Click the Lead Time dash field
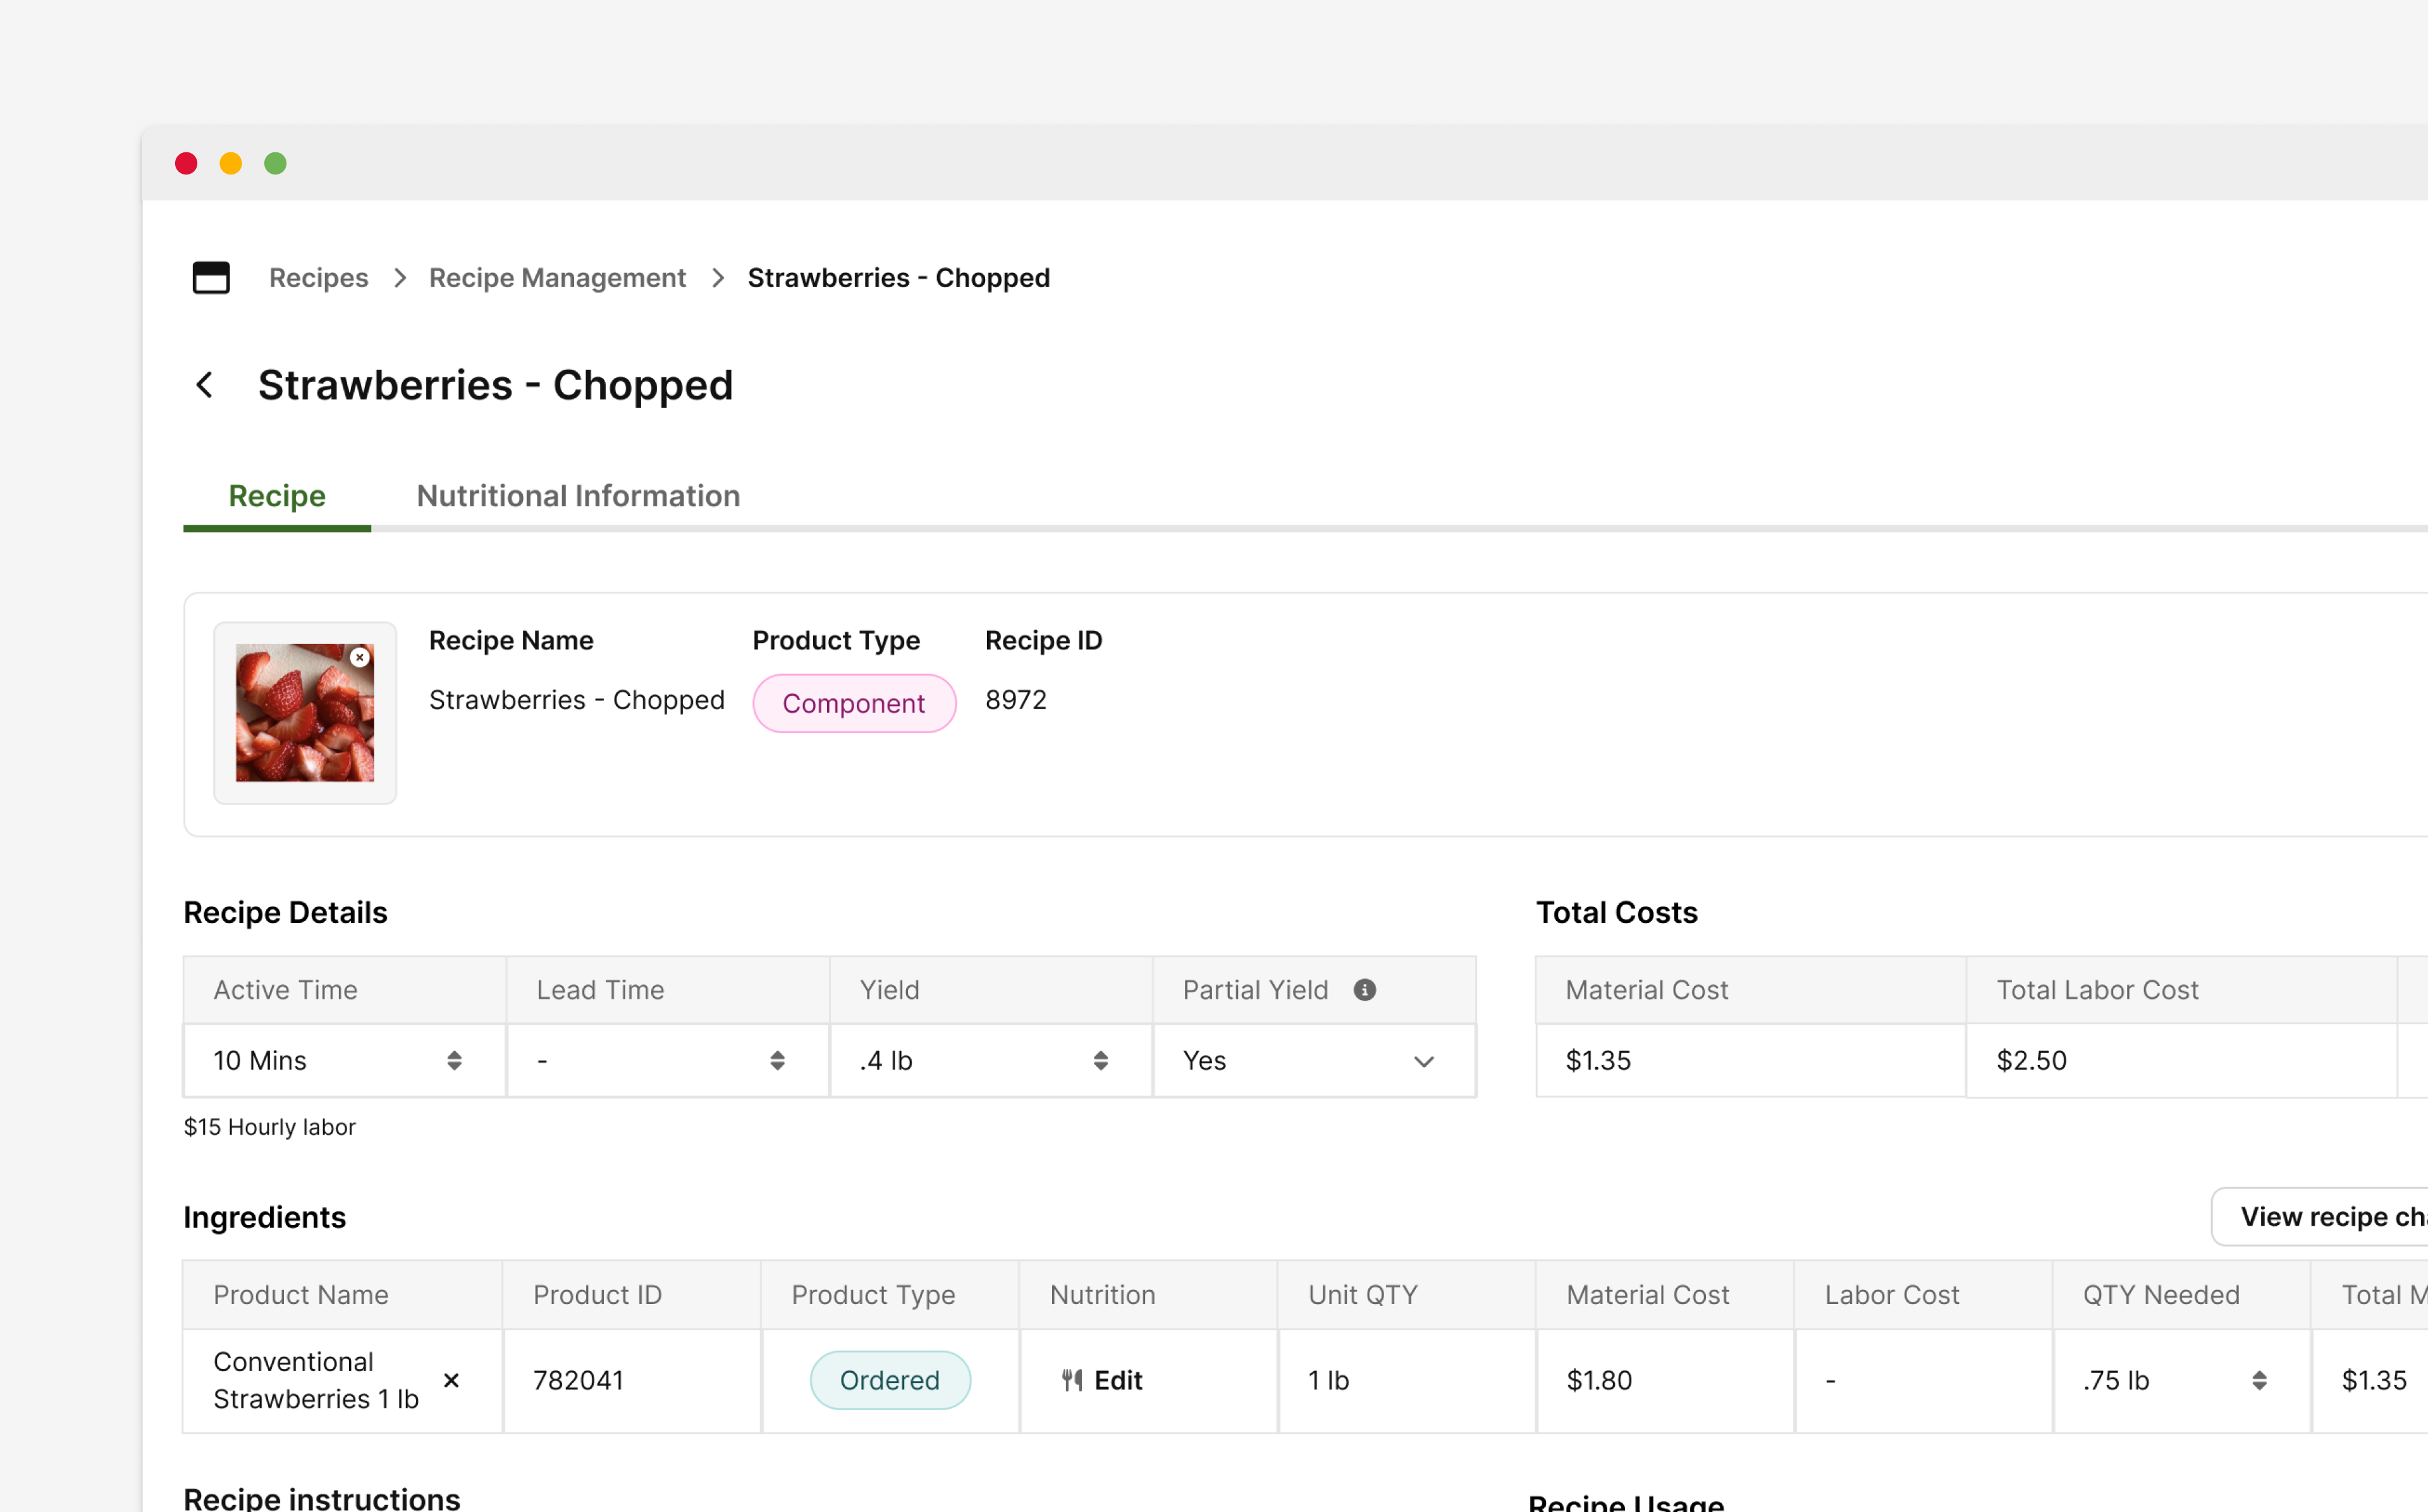Viewport: 2428px width, 1512px height. pos(667,1060)
